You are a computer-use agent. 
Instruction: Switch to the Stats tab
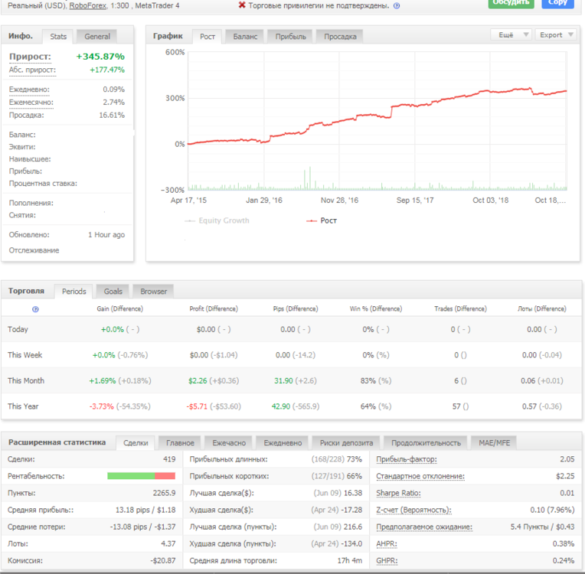(58, 37)
